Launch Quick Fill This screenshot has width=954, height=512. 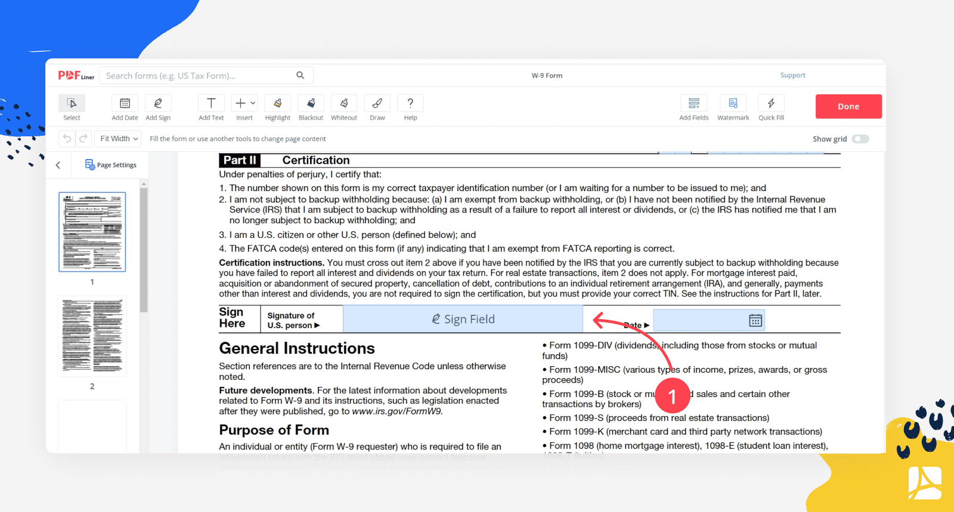771,103
